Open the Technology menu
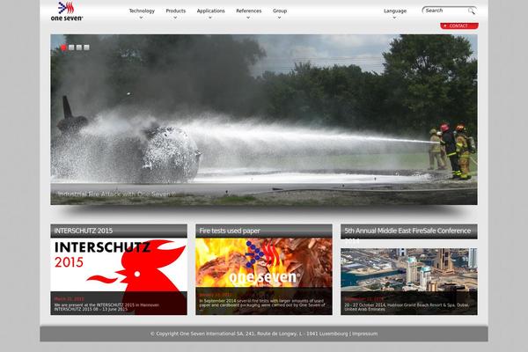 [142, 11]
